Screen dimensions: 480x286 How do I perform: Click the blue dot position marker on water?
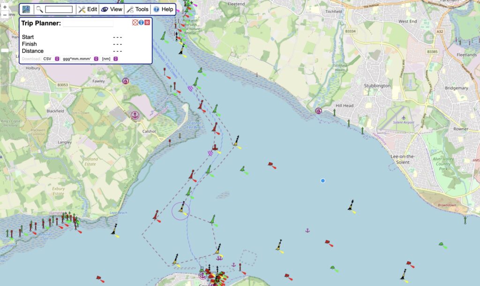pos(322,180)
